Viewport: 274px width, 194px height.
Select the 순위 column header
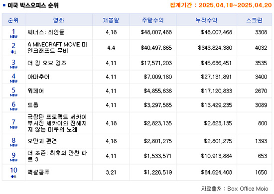click(13, 20)
